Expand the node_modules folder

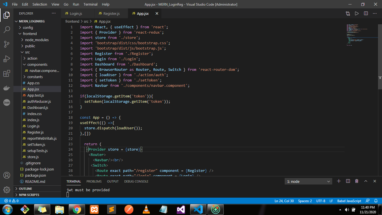tap(37, 40)
